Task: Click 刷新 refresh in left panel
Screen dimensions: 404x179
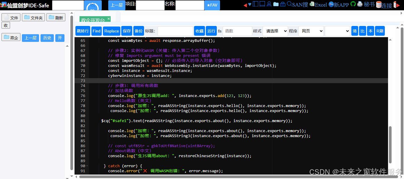Action: pos(56,17)
